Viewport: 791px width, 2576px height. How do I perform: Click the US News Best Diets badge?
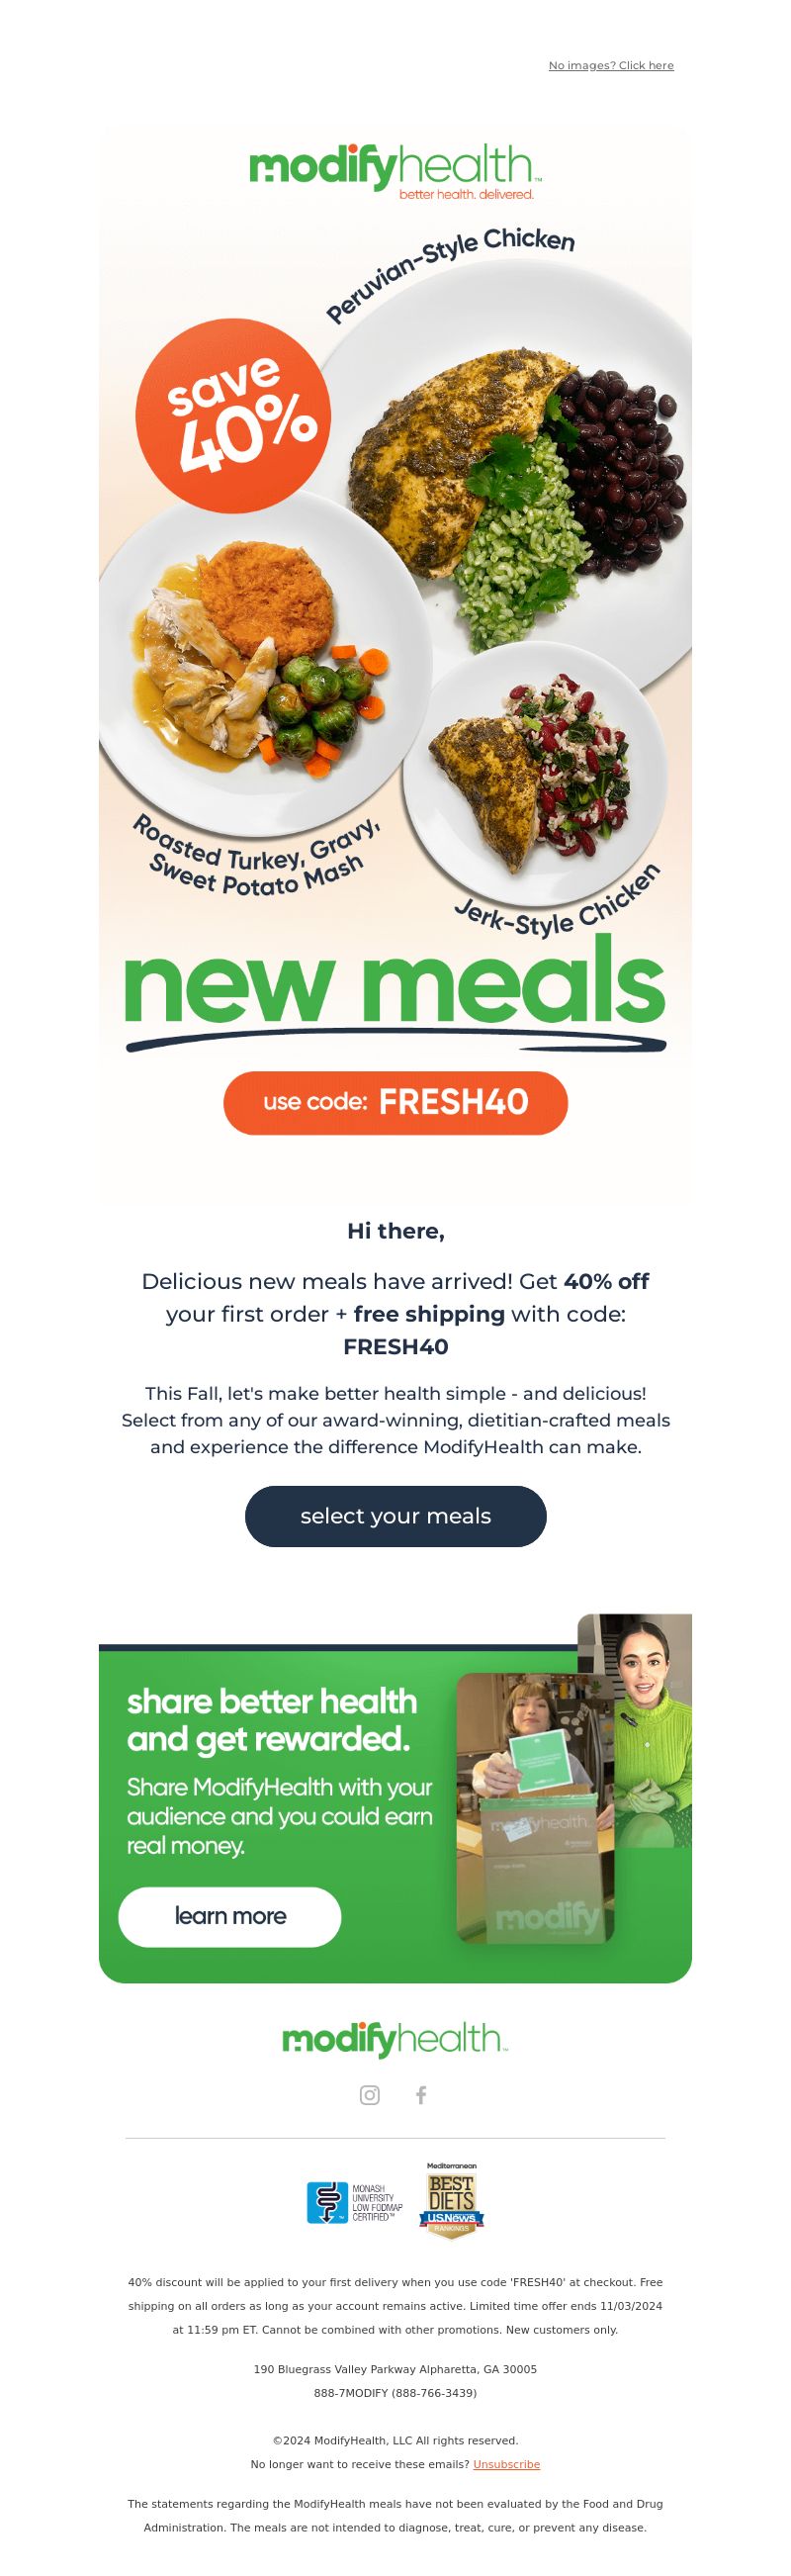(x=451, y=2201)
